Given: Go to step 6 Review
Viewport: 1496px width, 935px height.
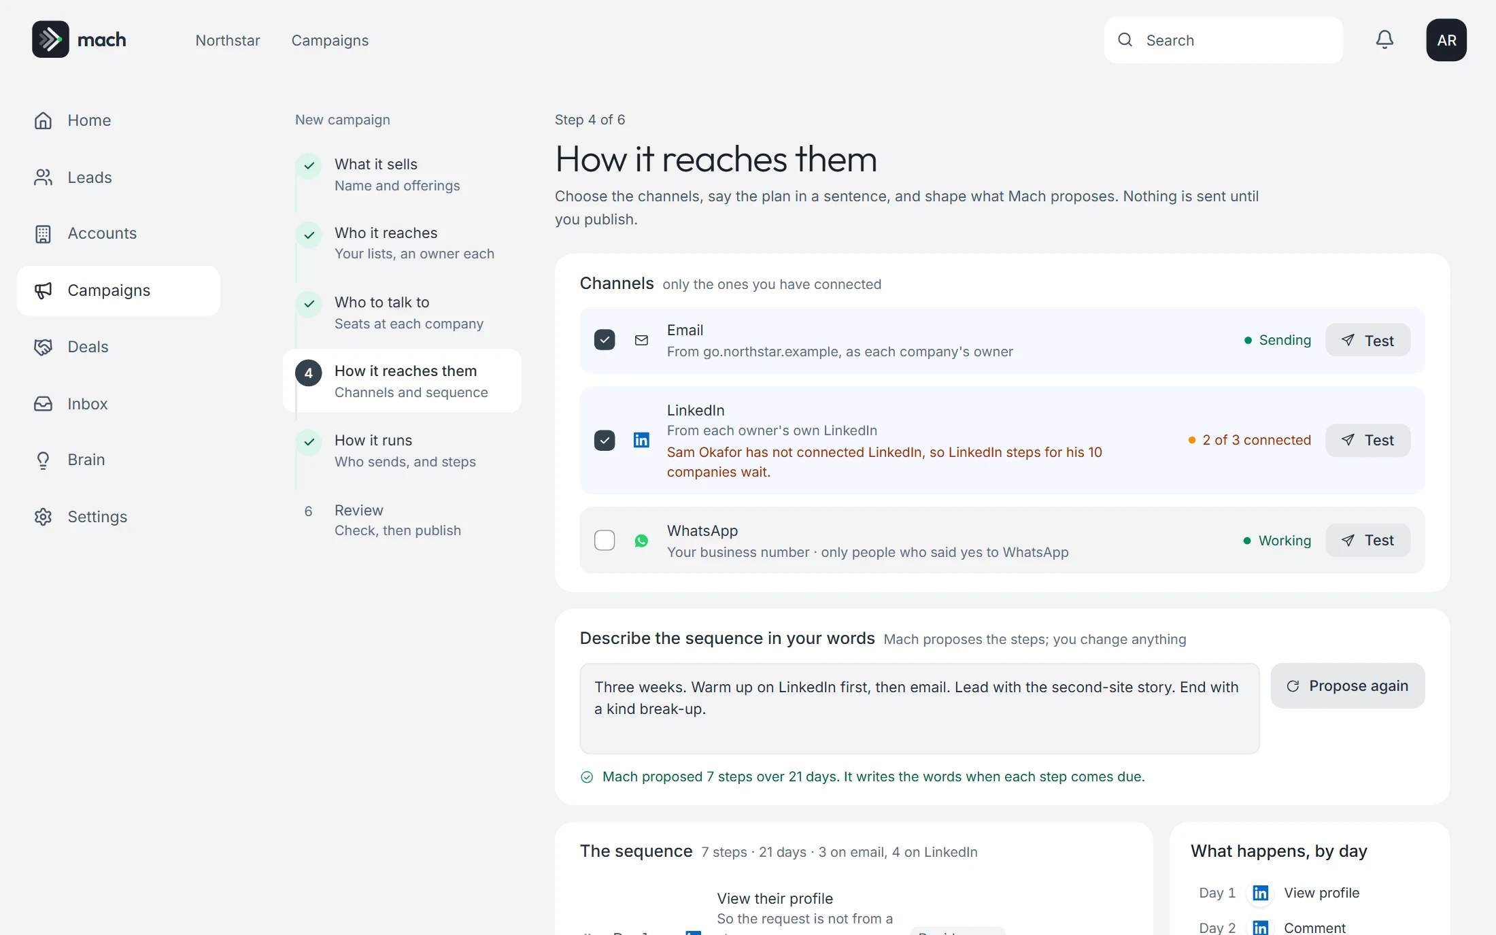Looking at the screenshot, I should (x=401, y=520).
